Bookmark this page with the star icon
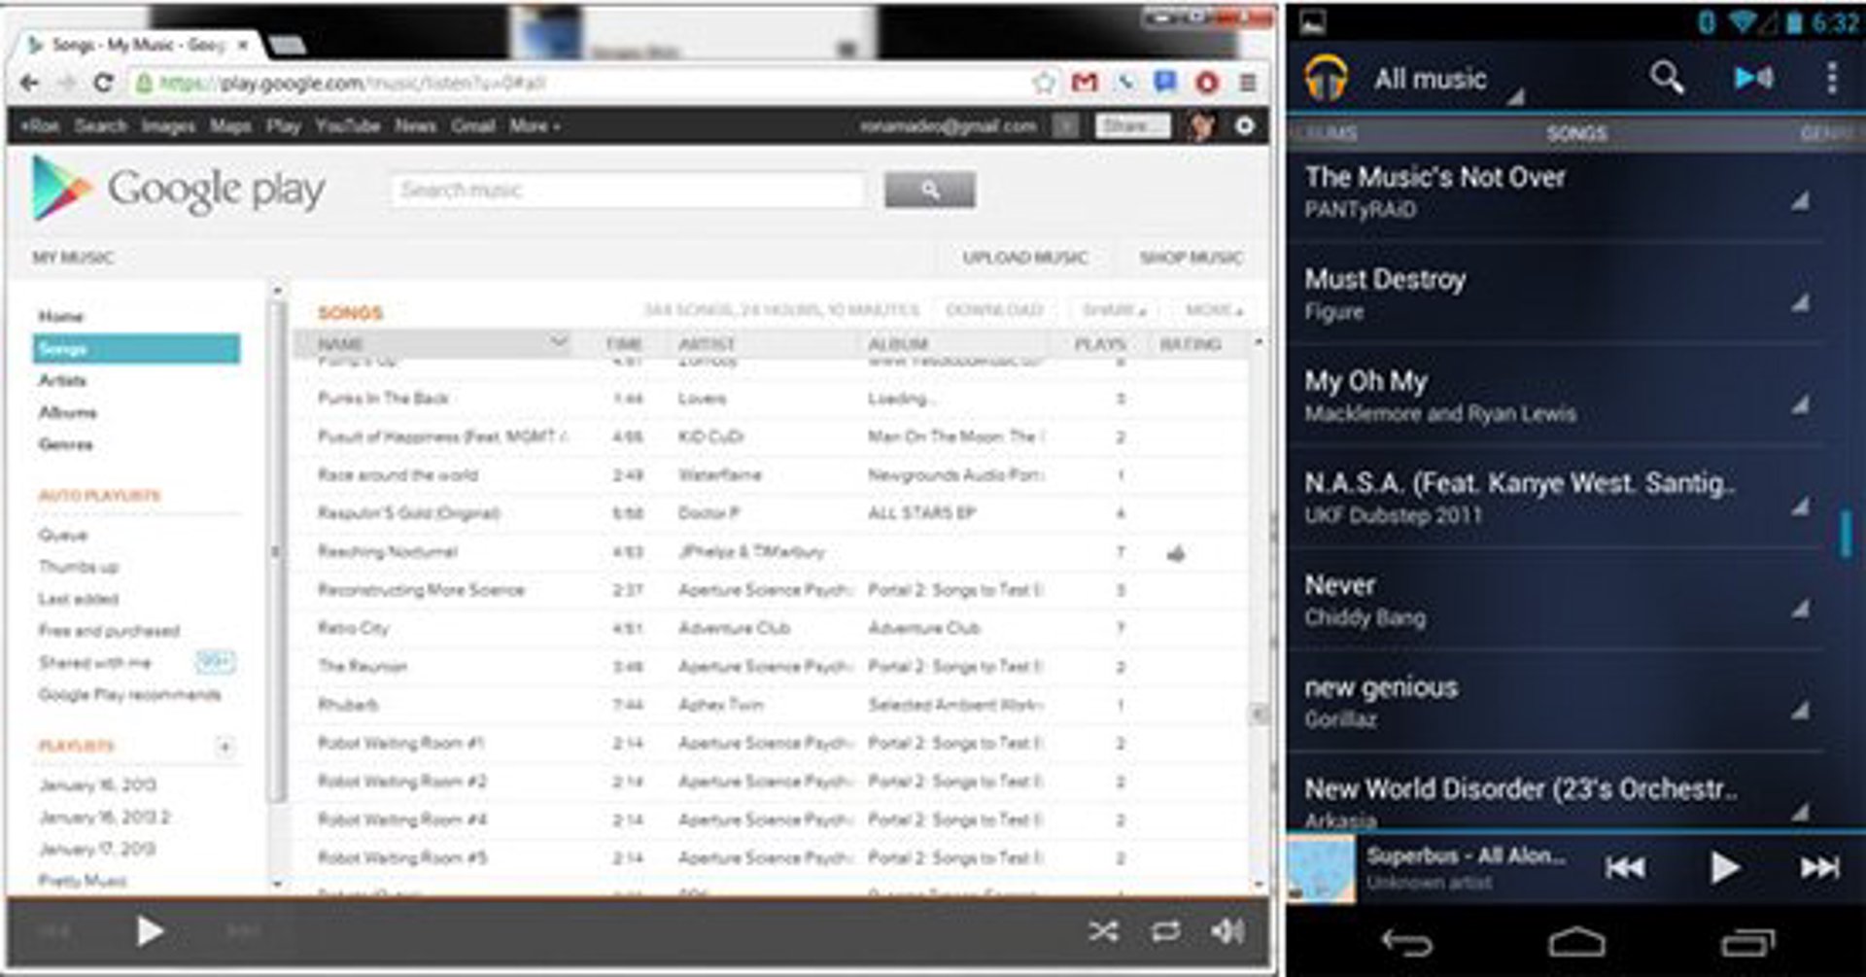 [1044, 83]
